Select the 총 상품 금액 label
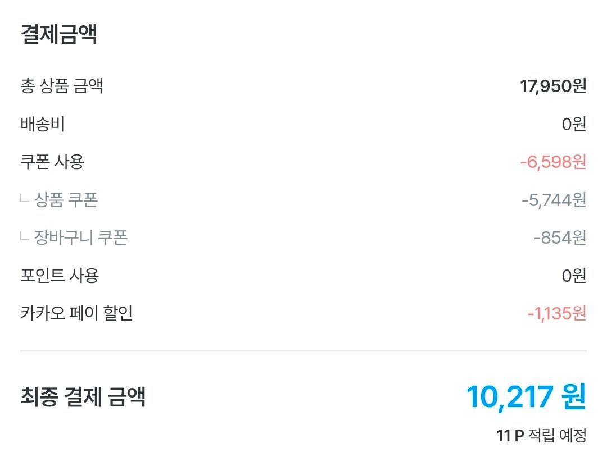 (62, 86)
